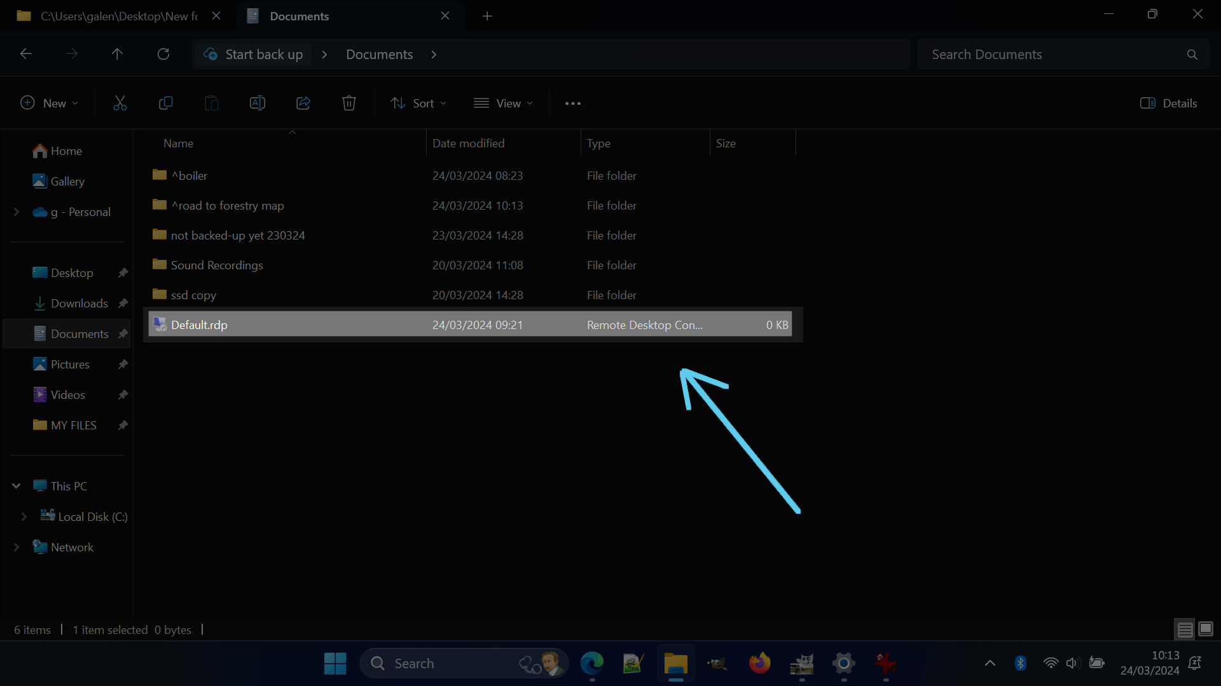Open the See more three-dots menu
The width and height of the screenshot is (1221, 686).
(x=572, y=104)
